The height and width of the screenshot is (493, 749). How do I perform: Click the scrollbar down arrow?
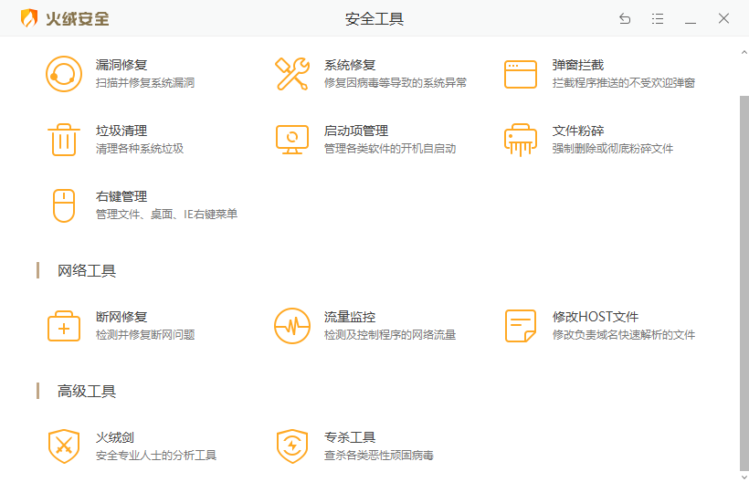pos(744,477)
